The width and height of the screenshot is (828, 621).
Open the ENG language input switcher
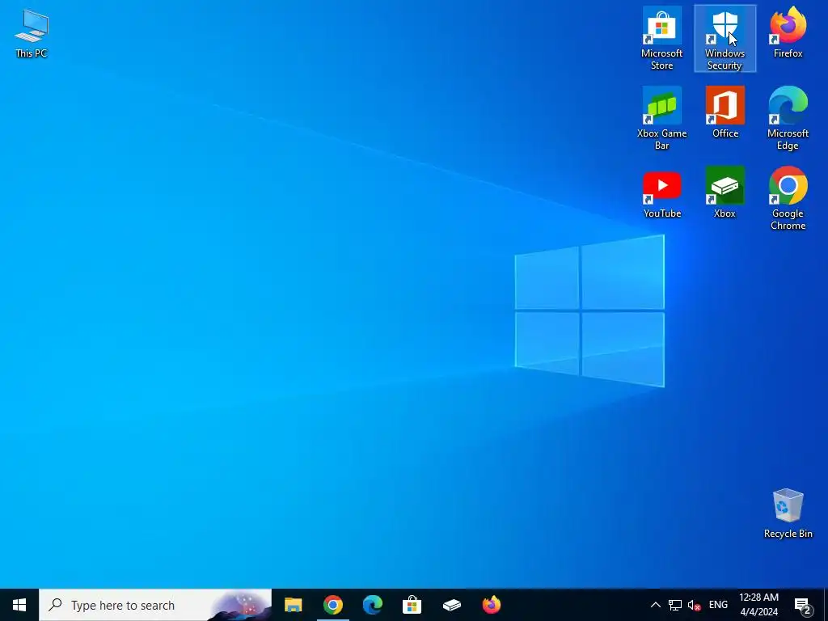(x=718, y=605)
